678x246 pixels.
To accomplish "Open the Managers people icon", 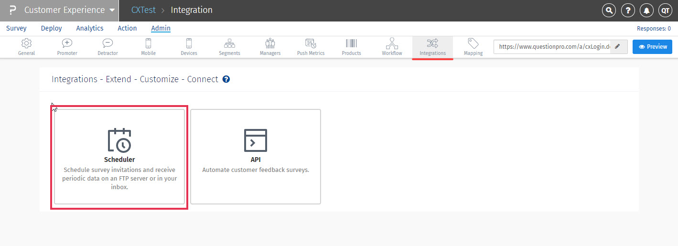I will tap(270, 43).
